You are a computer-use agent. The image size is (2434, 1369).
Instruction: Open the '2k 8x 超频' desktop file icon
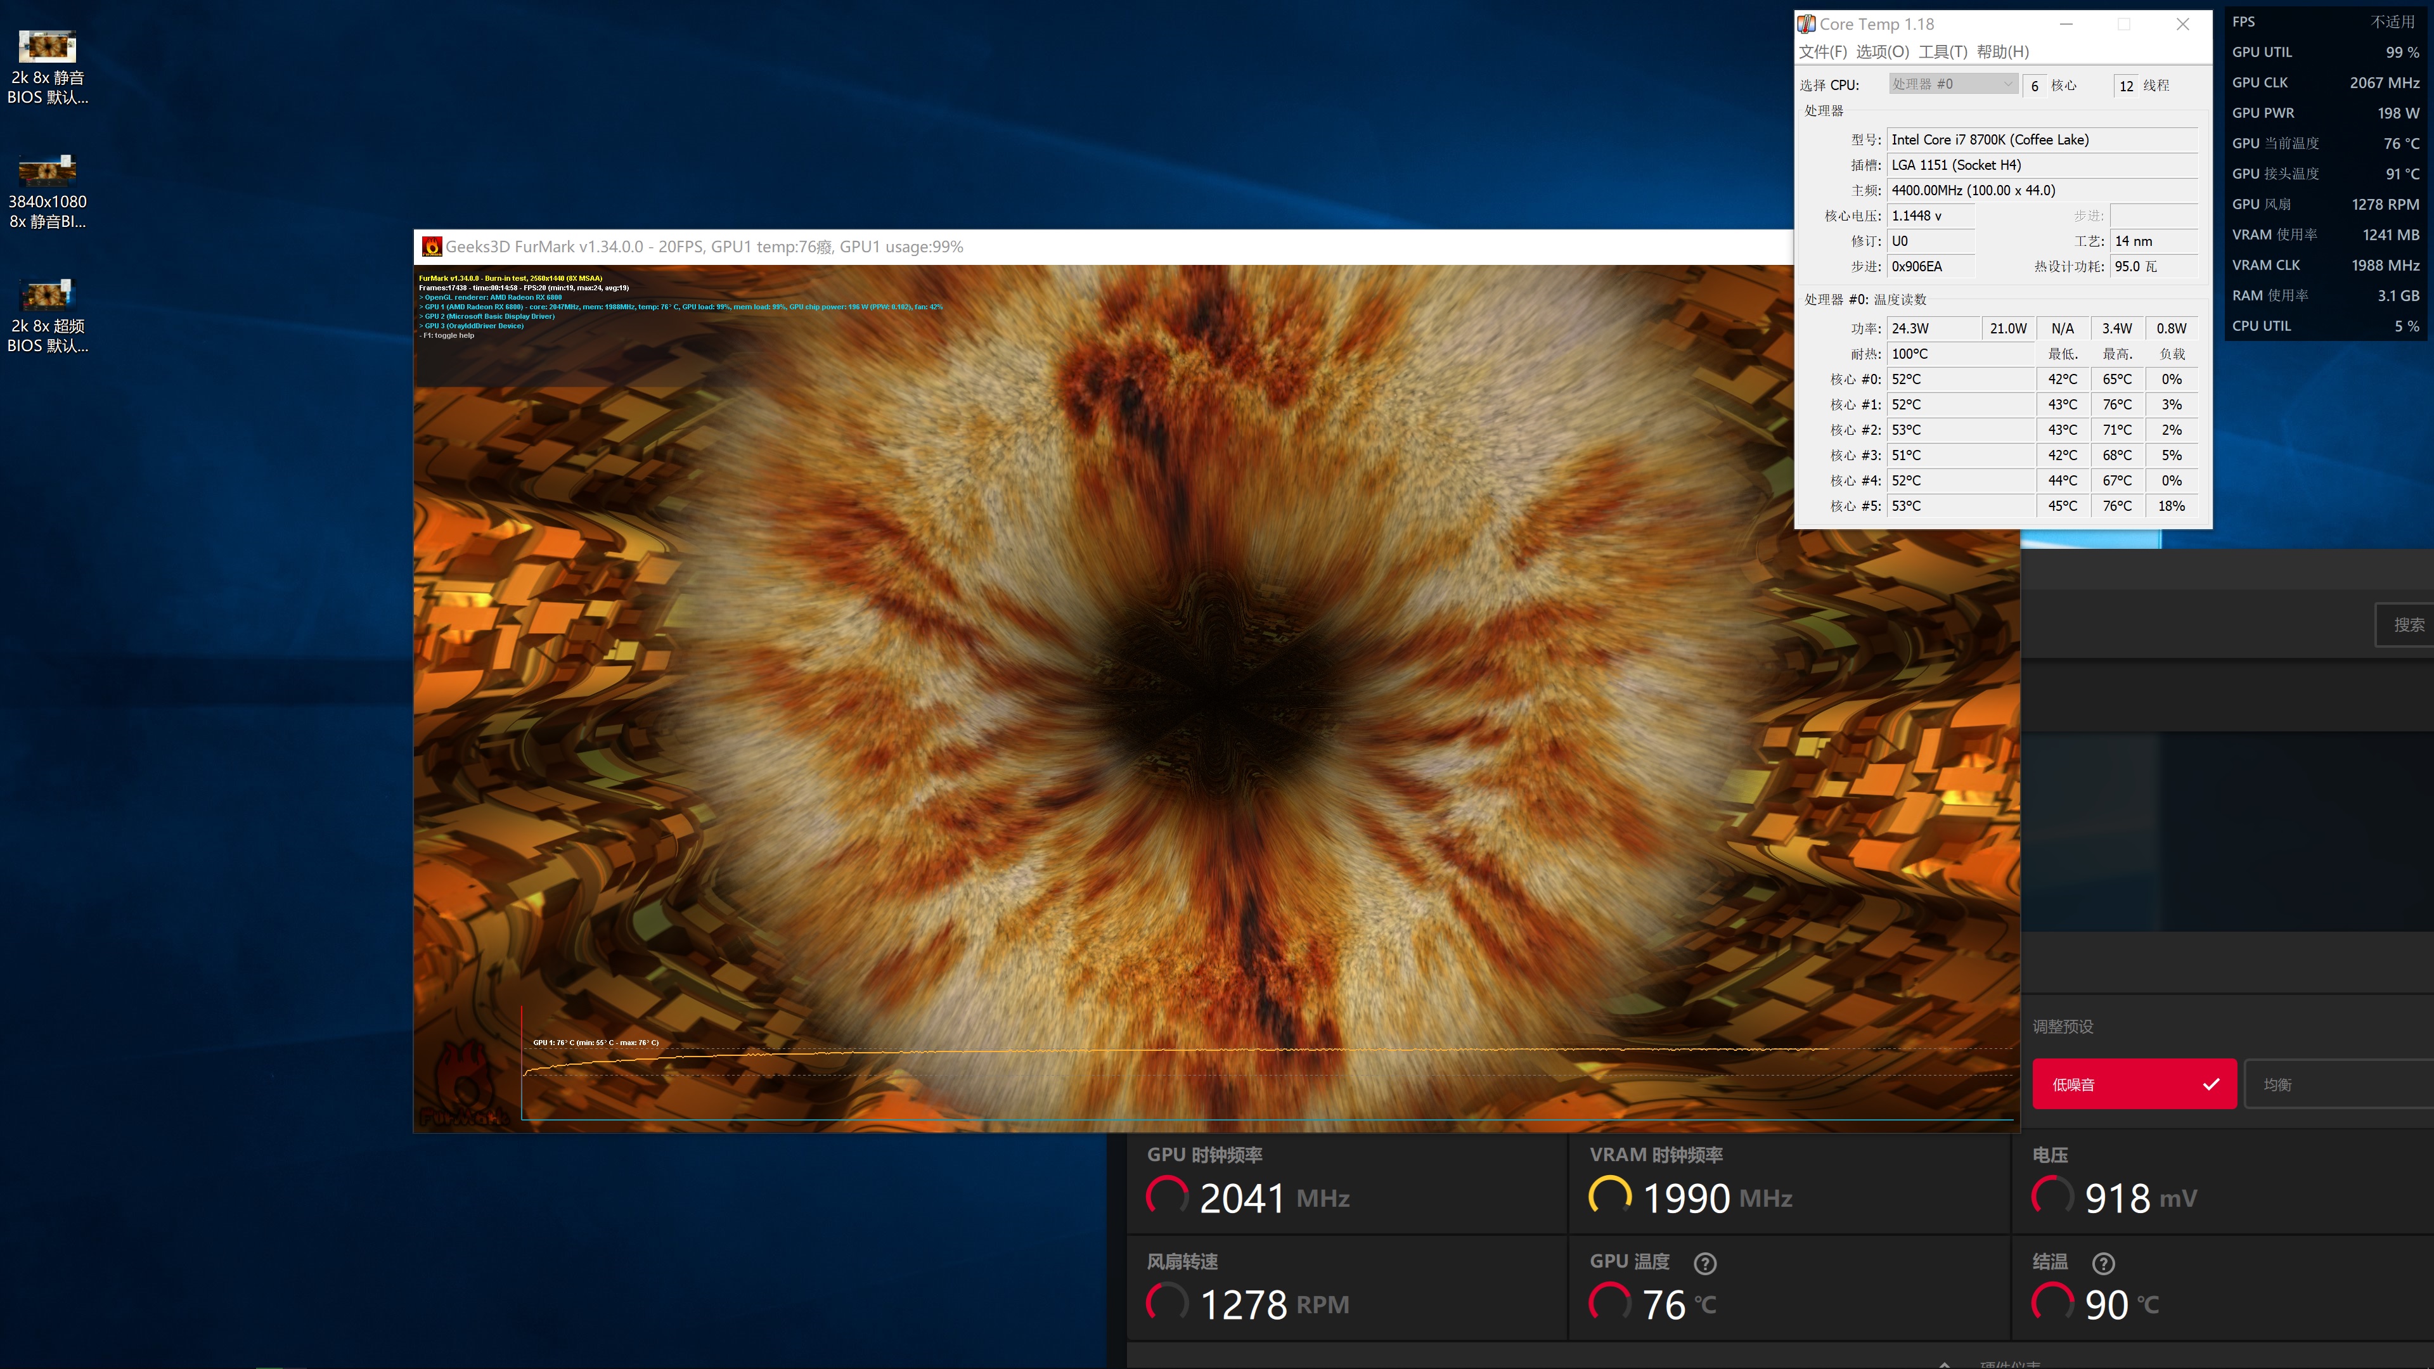point(48,295)
